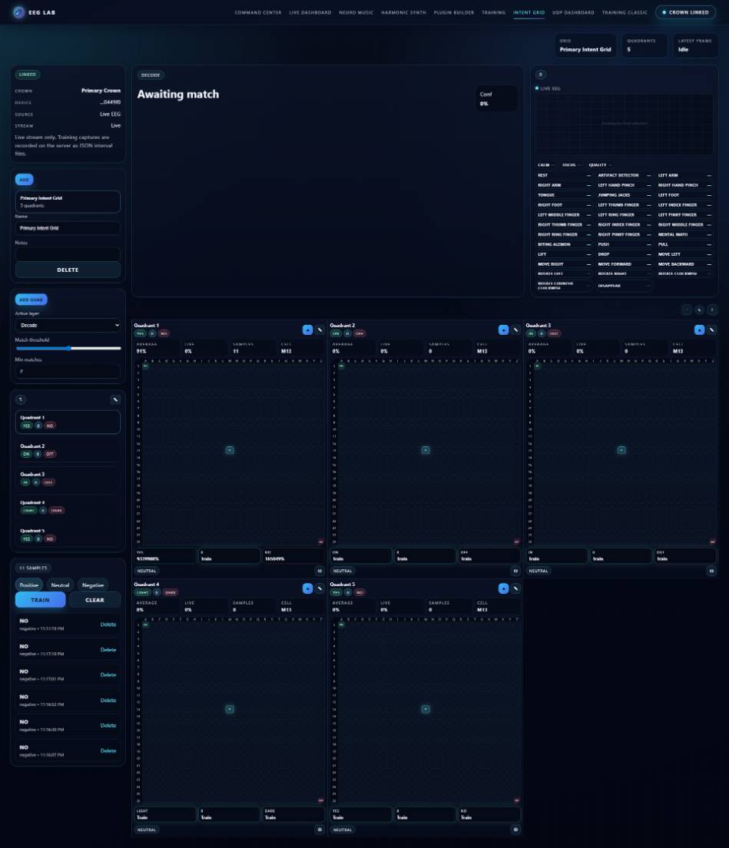This screenshot has width=729, height=848.
Task: Click Quadrant 3 blue record icon
Action: tap(699, 330)
